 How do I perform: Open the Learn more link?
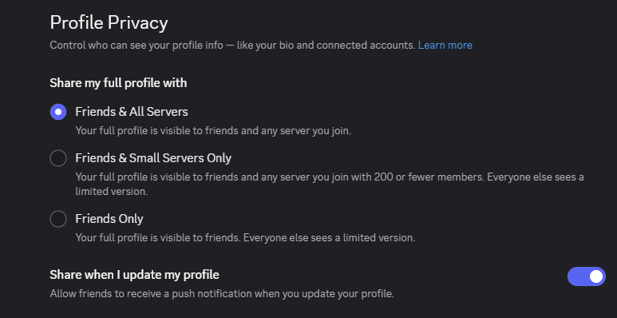coord(445,46)
